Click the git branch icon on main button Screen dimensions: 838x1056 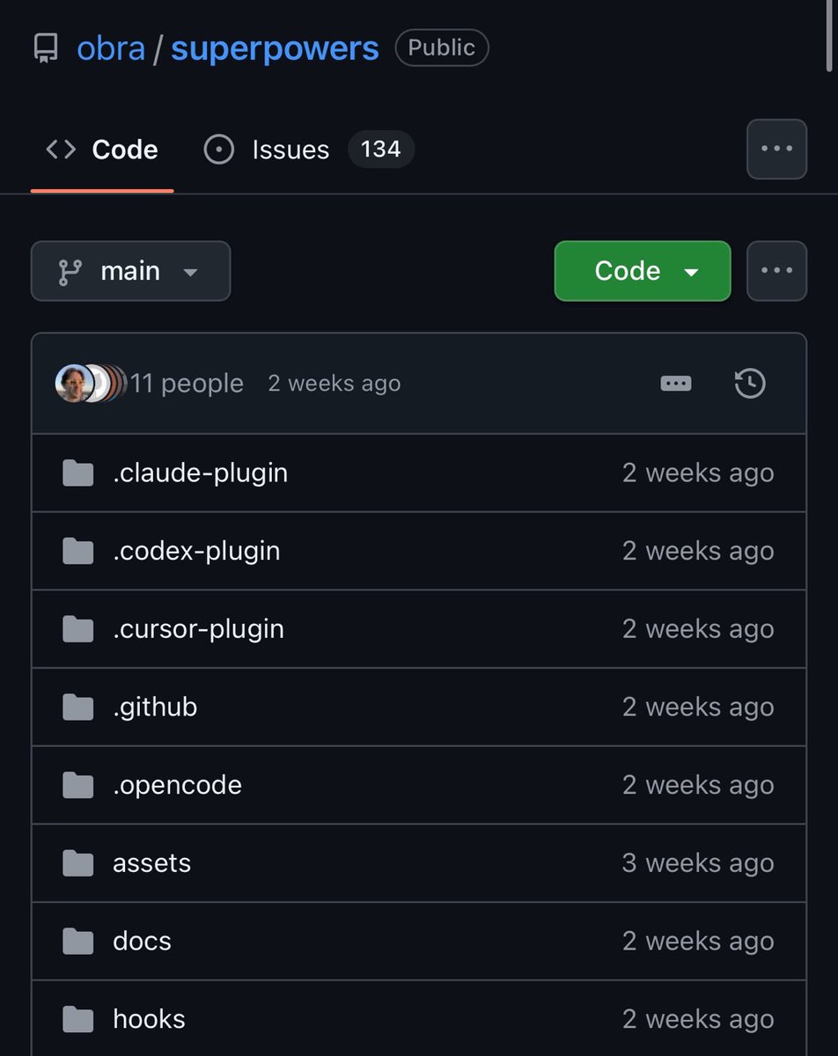click(70, 271)
